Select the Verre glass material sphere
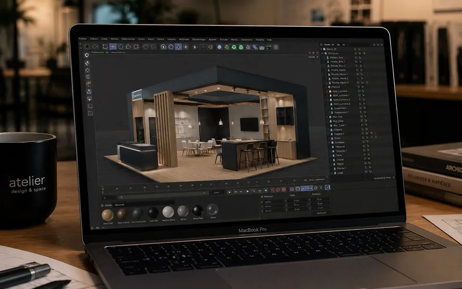 click(x=212, y=210)
